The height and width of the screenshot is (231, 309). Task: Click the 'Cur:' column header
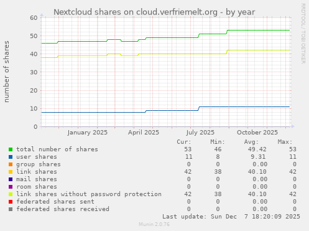coord(184,142)
